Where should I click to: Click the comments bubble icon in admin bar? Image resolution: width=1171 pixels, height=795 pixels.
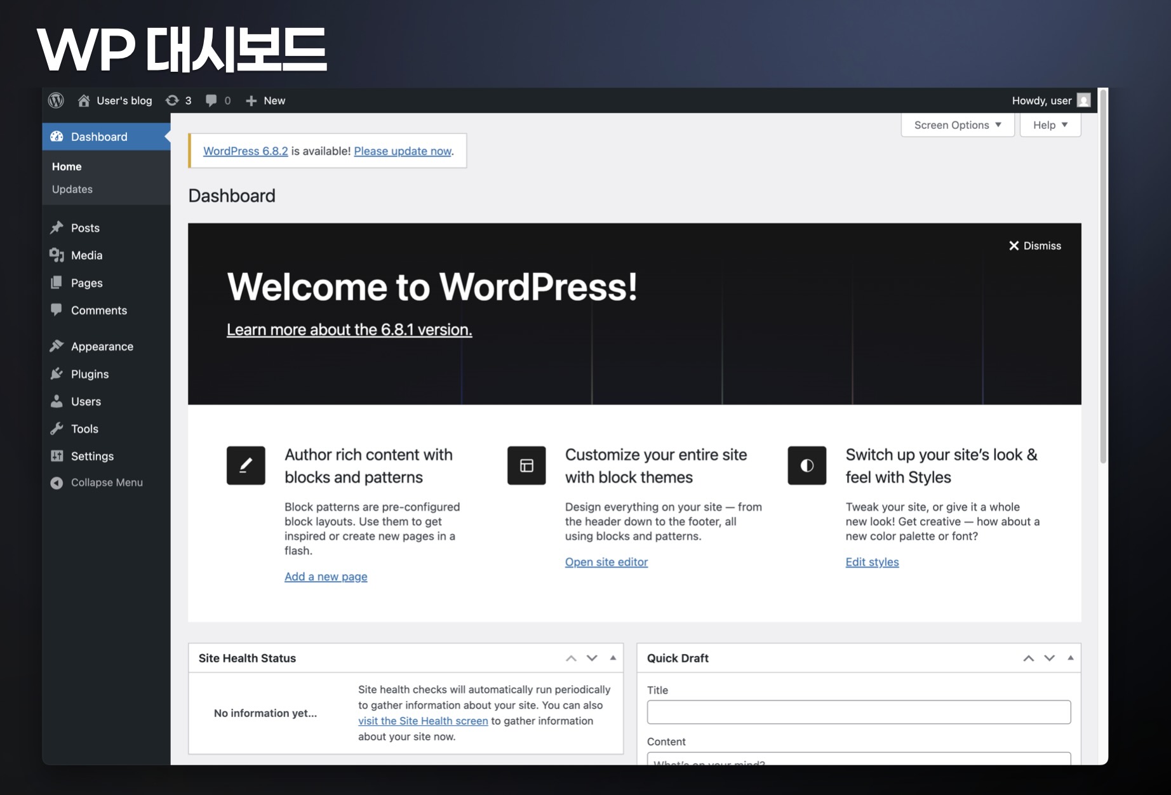coord(211,100)
